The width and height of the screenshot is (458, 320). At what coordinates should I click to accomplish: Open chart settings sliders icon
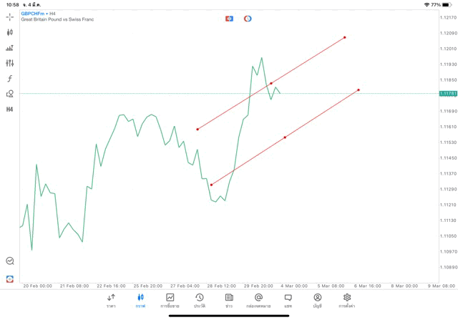9,63
